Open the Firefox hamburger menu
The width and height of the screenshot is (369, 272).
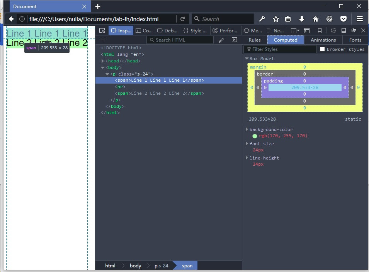(x=360, y=19)
